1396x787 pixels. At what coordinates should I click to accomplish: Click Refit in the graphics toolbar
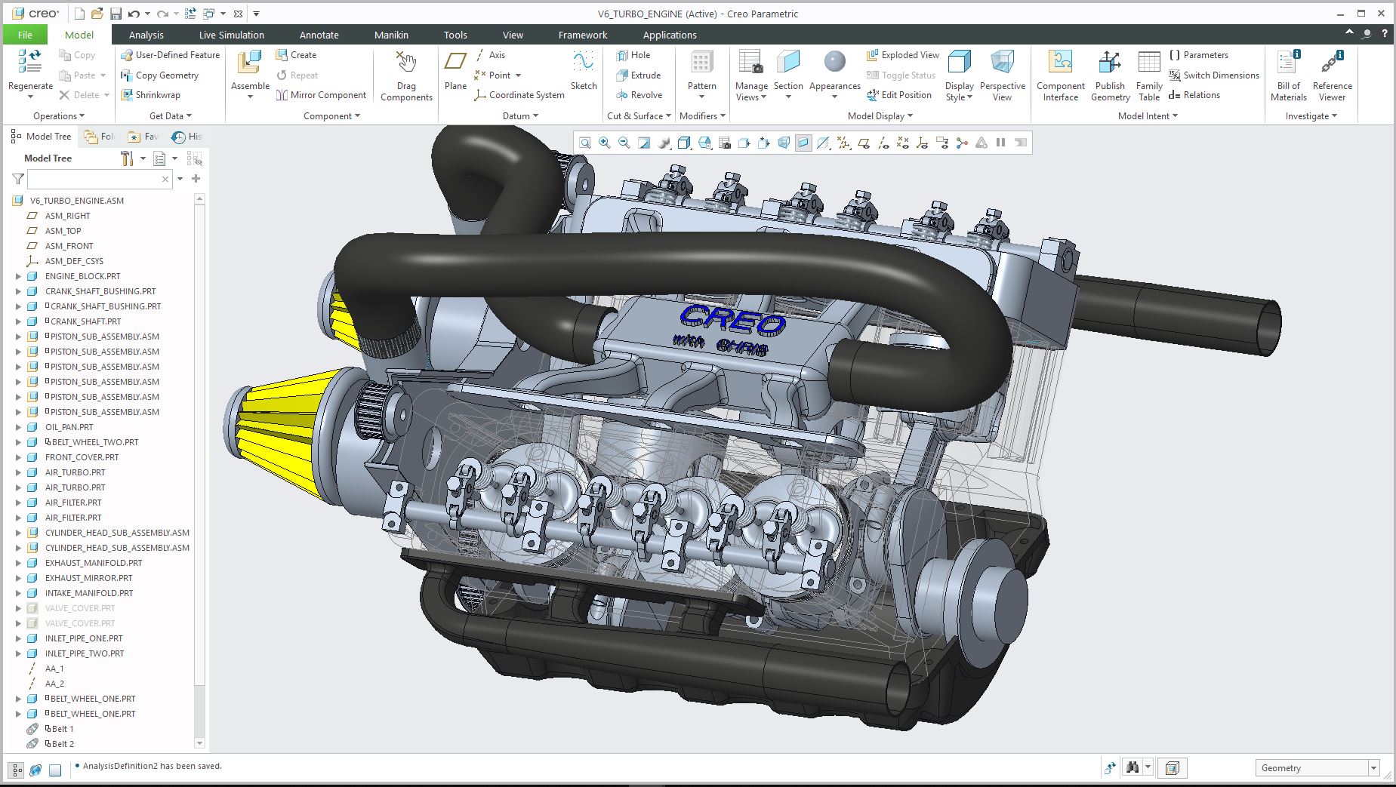[585, 143]
